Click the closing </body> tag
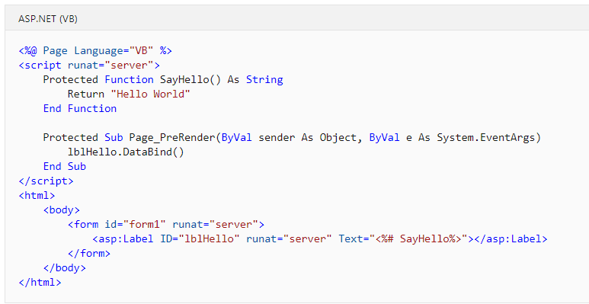 pos(65,268)
